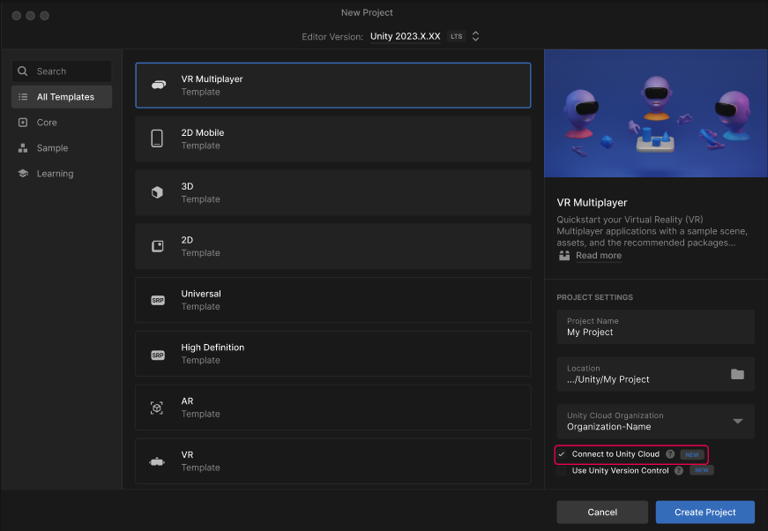Click the Create Project button
The height and width of the screenshot is (531, 768).
tap(705, 512)
